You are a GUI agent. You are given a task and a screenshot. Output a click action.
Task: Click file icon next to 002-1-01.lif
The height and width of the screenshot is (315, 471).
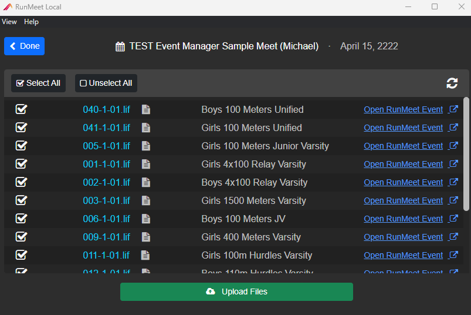[146, 182]
